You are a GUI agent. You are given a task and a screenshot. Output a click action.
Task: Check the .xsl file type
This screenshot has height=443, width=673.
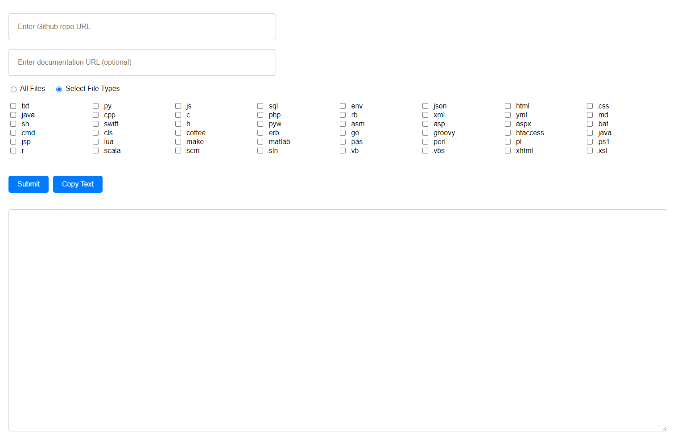(x=590, y=150)
